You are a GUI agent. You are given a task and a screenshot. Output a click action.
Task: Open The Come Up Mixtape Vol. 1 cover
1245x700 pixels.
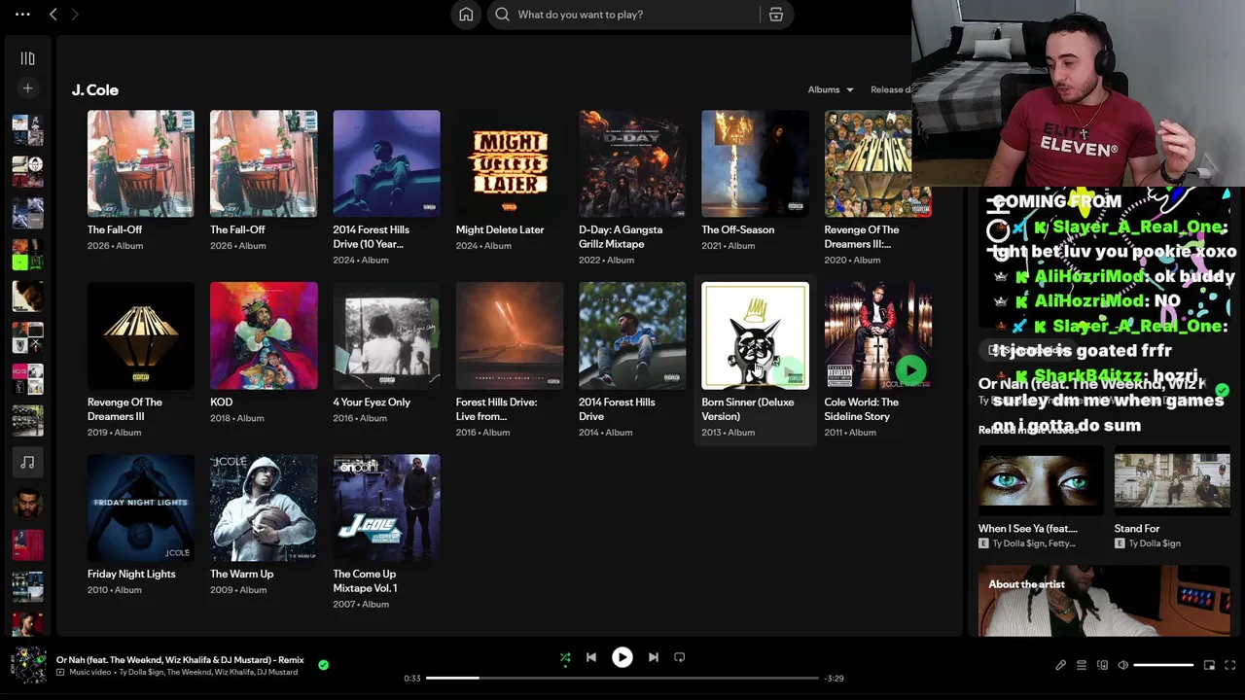tap(386, 507)
